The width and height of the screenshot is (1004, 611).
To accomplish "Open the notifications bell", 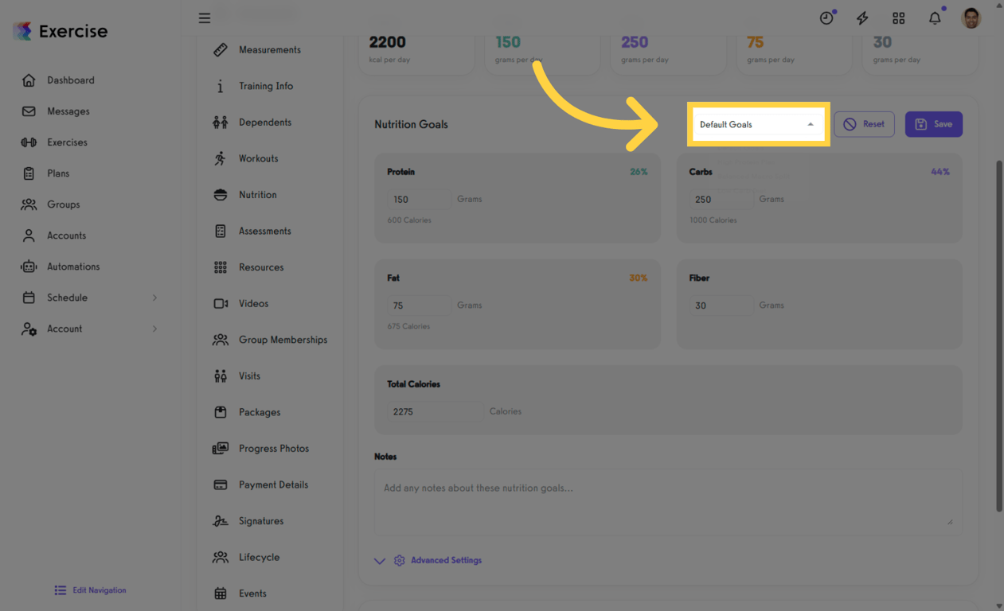I will pos(935,18).
